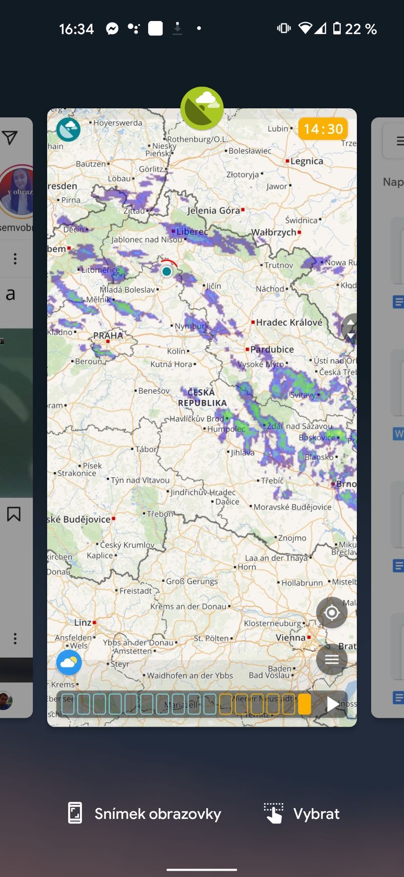Select the first blue timeline frame
This screenshot has width=404, height=877.
coord(68,704)
